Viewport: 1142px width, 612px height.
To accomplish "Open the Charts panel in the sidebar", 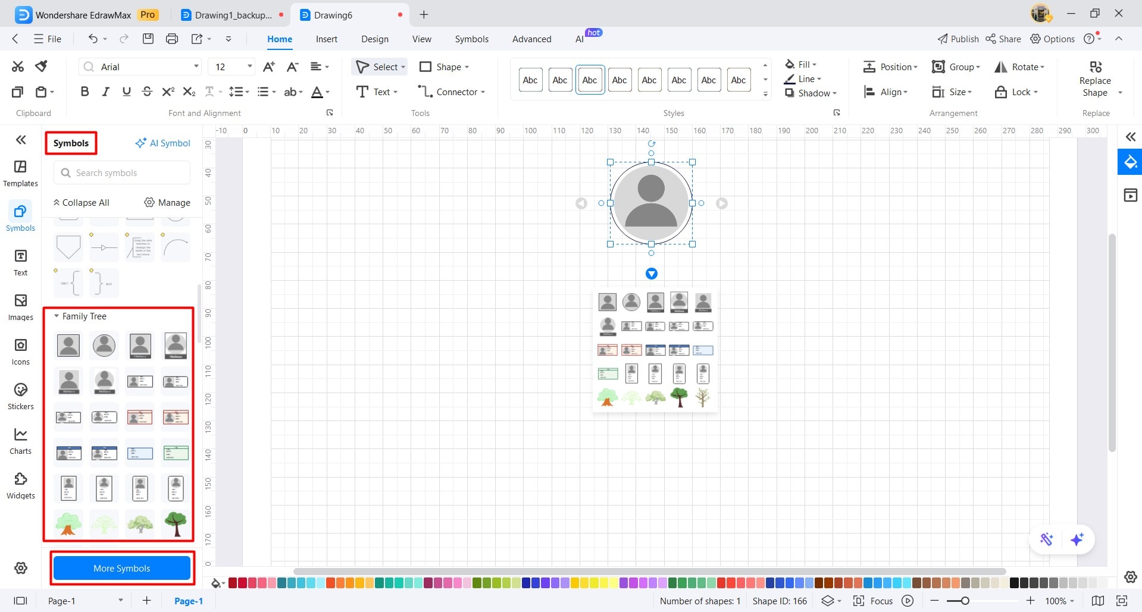I will coord(20,441).
